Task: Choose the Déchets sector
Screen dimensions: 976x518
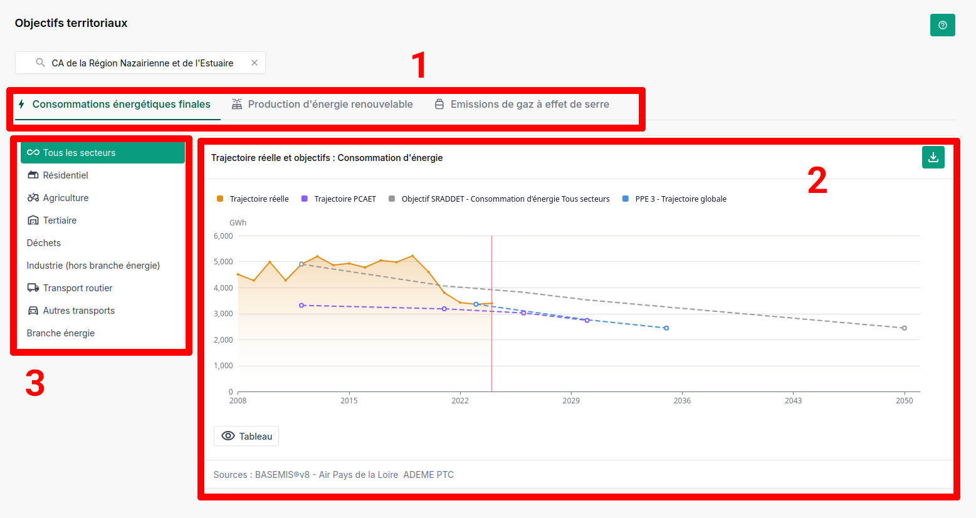Action: point(103,242)
